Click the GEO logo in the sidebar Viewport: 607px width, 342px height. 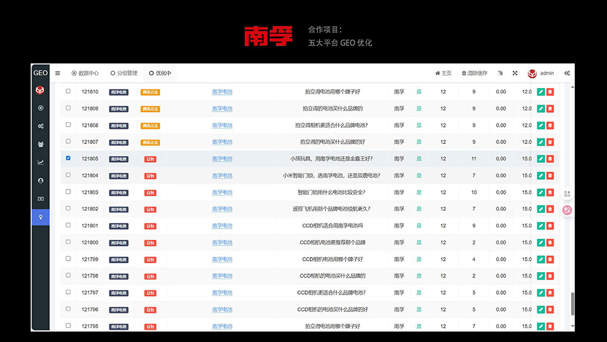point(41,73)
